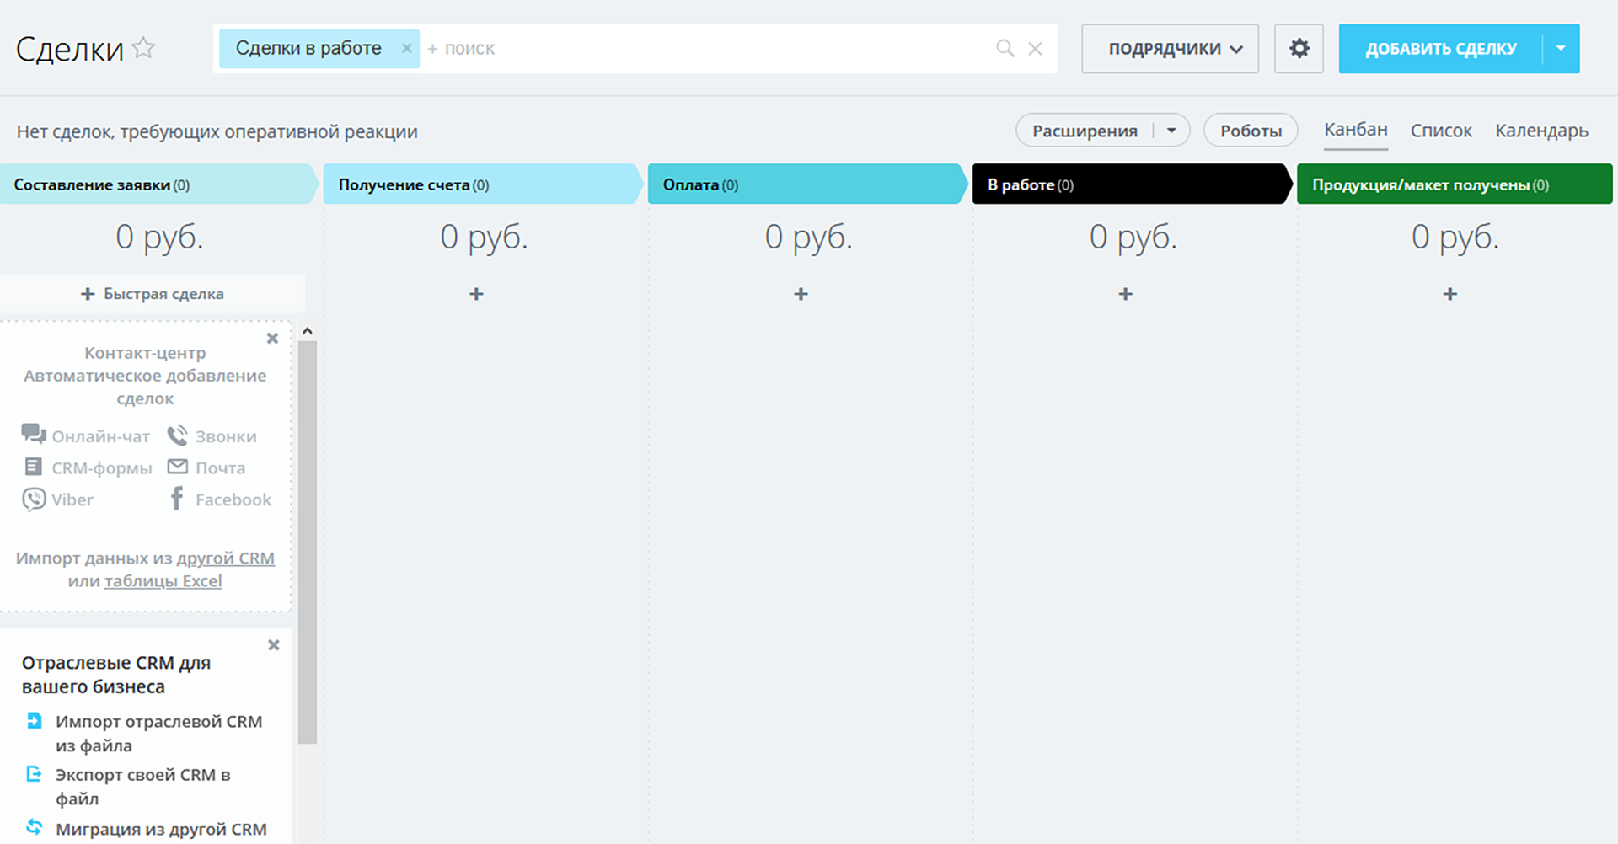The height and width of the screenshot is (844, 1618).
Task: Click the Быстрая сделка button
Action: [153, 294]
